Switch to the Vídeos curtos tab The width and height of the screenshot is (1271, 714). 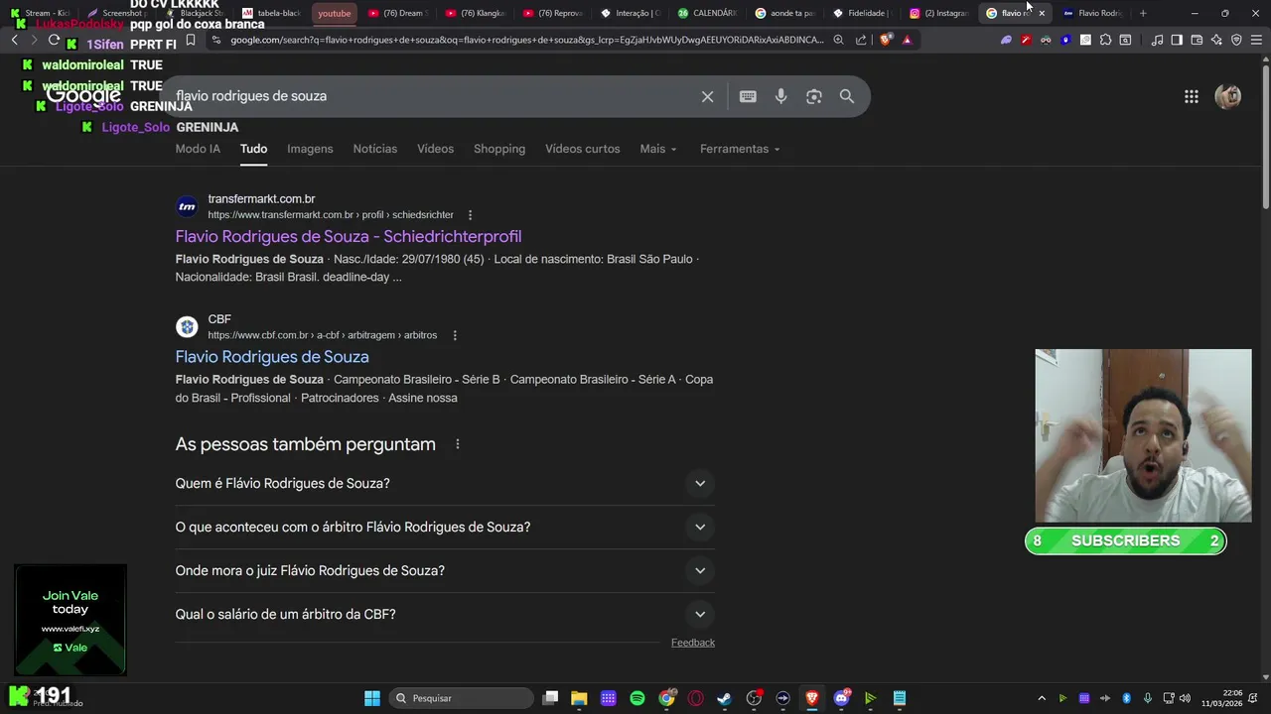tap(582, 149)
